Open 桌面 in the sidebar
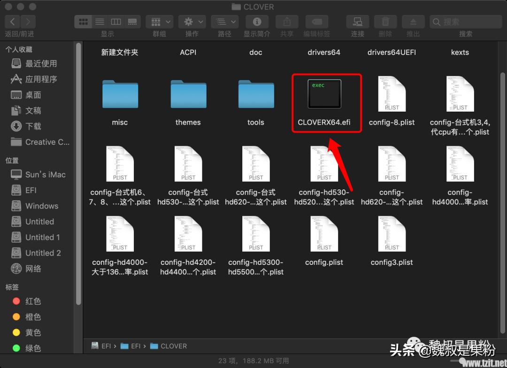 (x=33, y=95)
